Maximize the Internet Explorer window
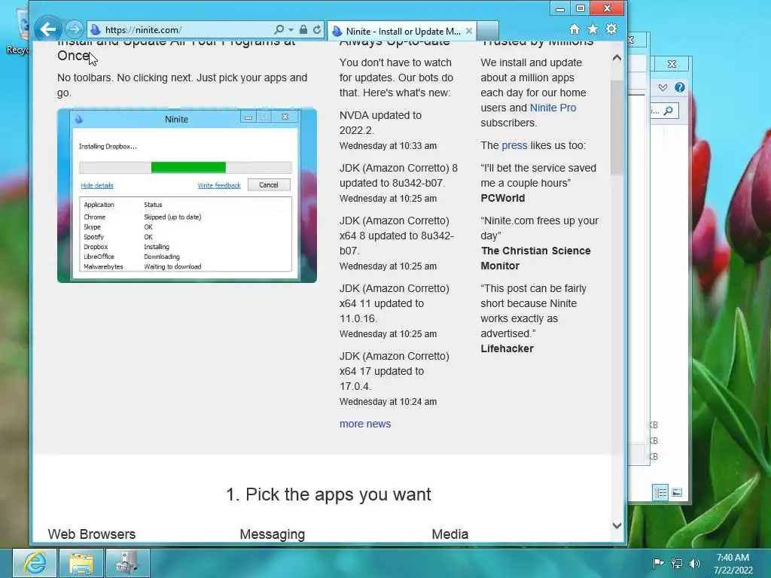Screen dimensions: 771x578 click(581, 8)
